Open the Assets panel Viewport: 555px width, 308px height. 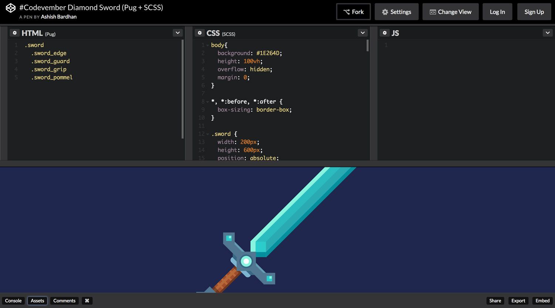[37, 301]
